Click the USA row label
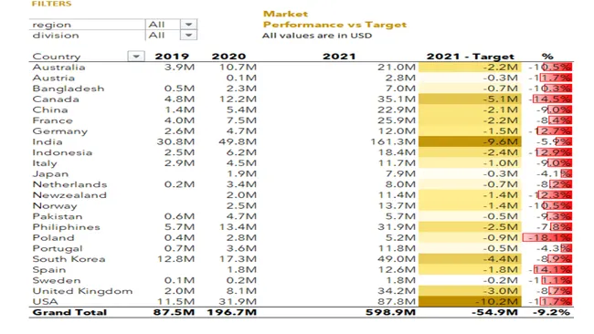The image size is (594, 334). click(x=45, y=301)
